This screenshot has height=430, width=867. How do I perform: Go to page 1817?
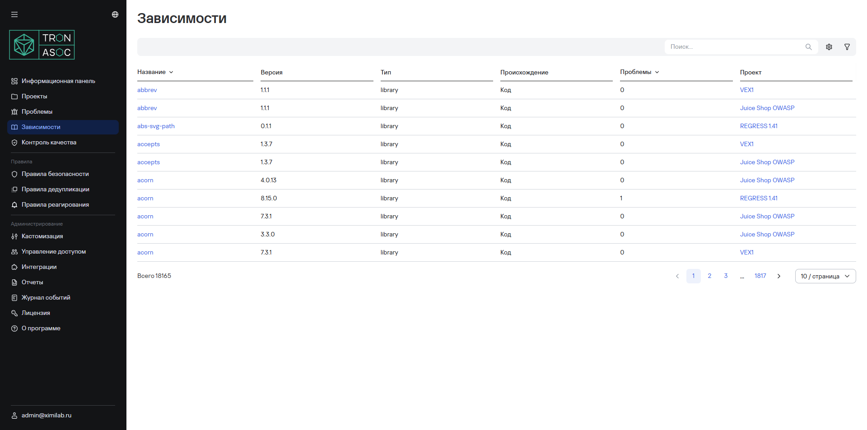pyautogui.click(x=760, y=276)
